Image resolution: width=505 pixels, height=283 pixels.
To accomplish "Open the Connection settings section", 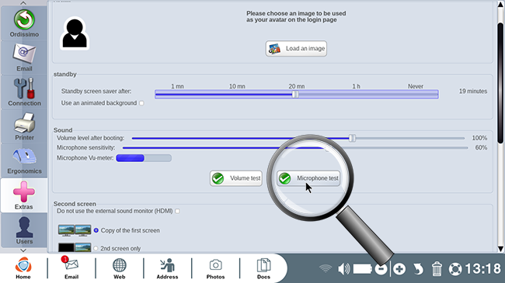I will pyautogui.click(x=24, y=92).
